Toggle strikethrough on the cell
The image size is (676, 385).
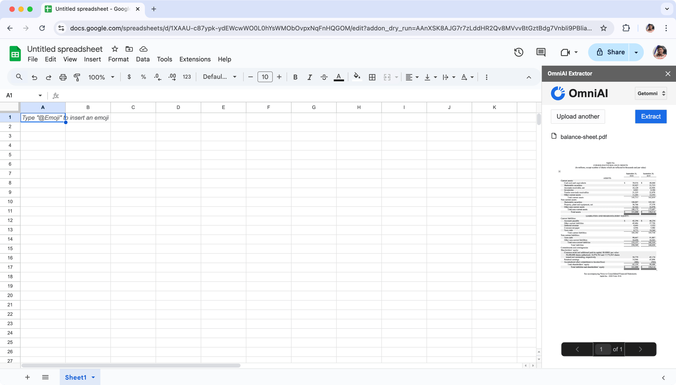[324, 77]
